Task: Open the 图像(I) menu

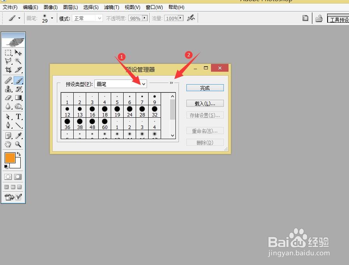Action: (x=51, y=7)
